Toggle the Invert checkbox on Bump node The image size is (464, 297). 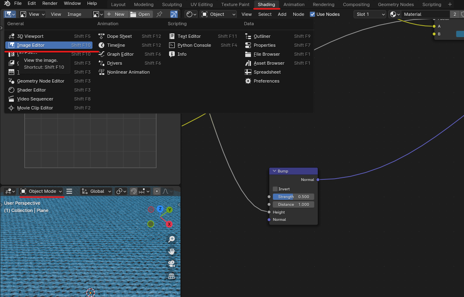tap(275, 189)
